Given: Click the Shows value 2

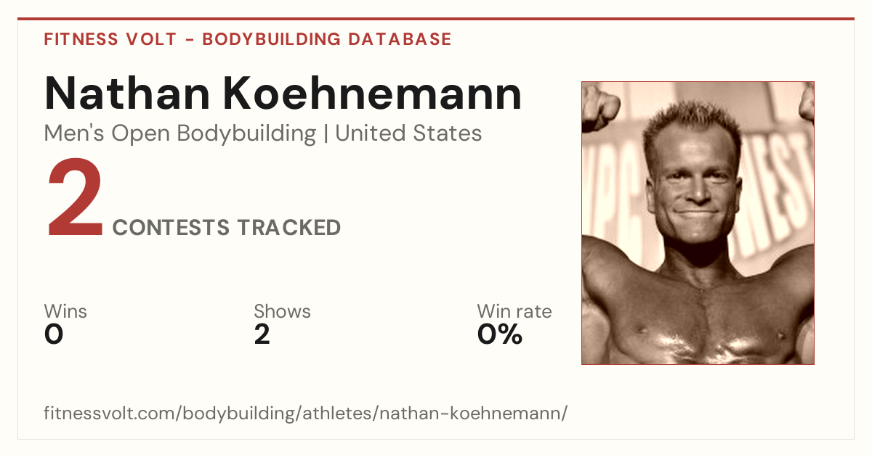Looking at the screenshot, I should tap(262, 334).
